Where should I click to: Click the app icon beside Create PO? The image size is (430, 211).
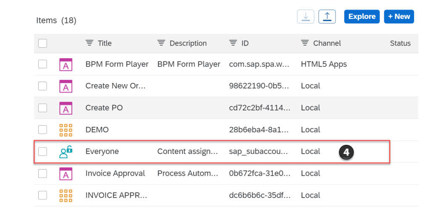(x=66, y=108)
